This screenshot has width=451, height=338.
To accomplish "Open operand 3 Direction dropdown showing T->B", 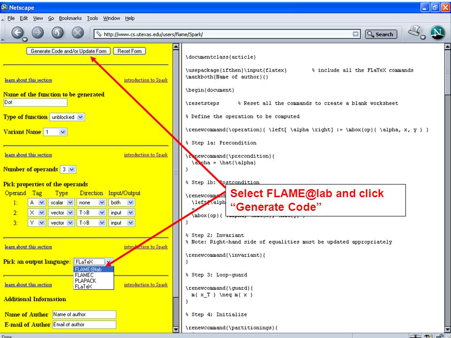I will pos(92,223).
